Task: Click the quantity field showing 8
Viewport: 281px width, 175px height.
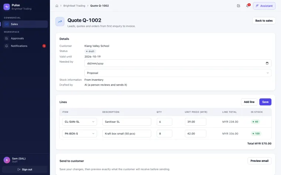Action: 165,134
